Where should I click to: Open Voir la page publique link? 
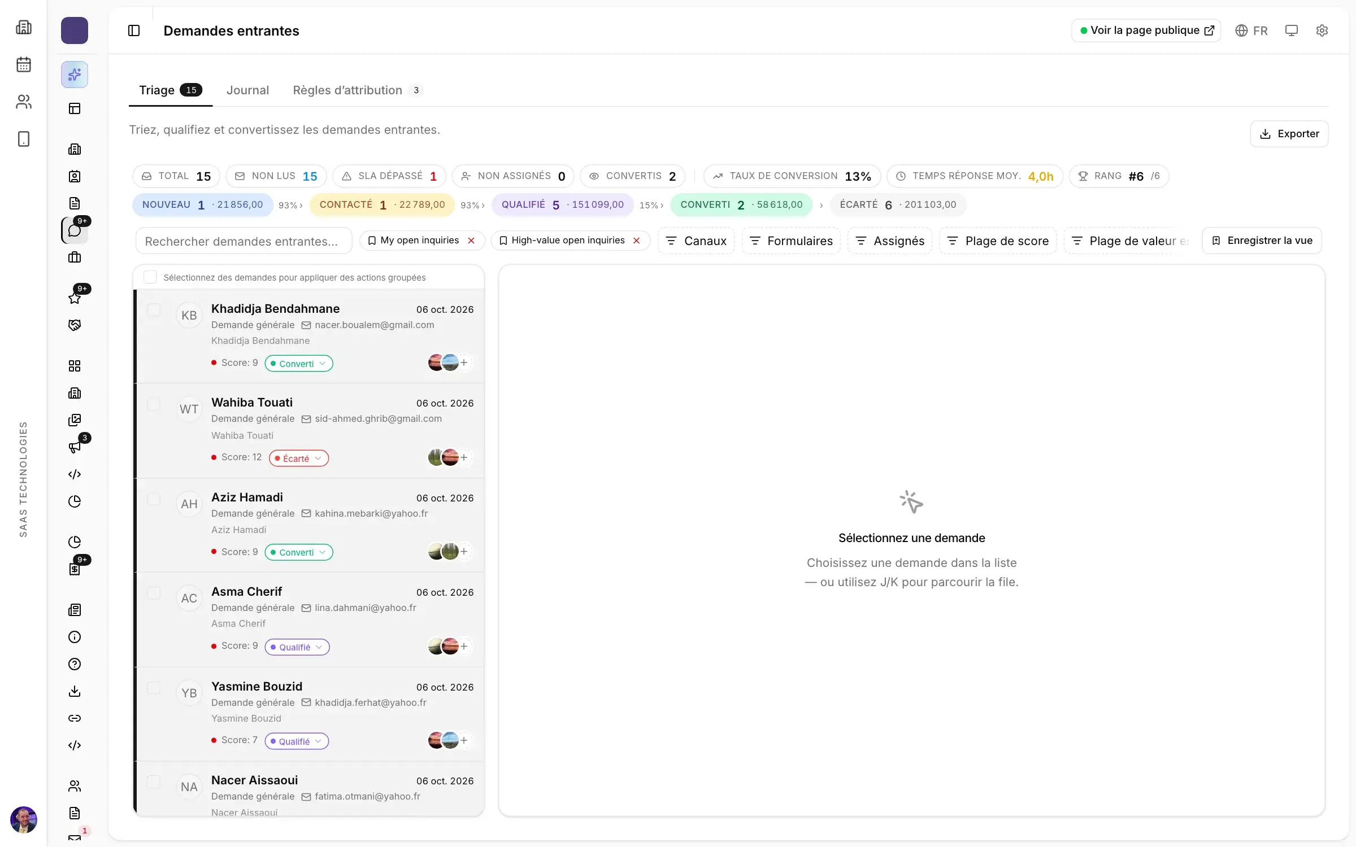(x=1146, y=30)
